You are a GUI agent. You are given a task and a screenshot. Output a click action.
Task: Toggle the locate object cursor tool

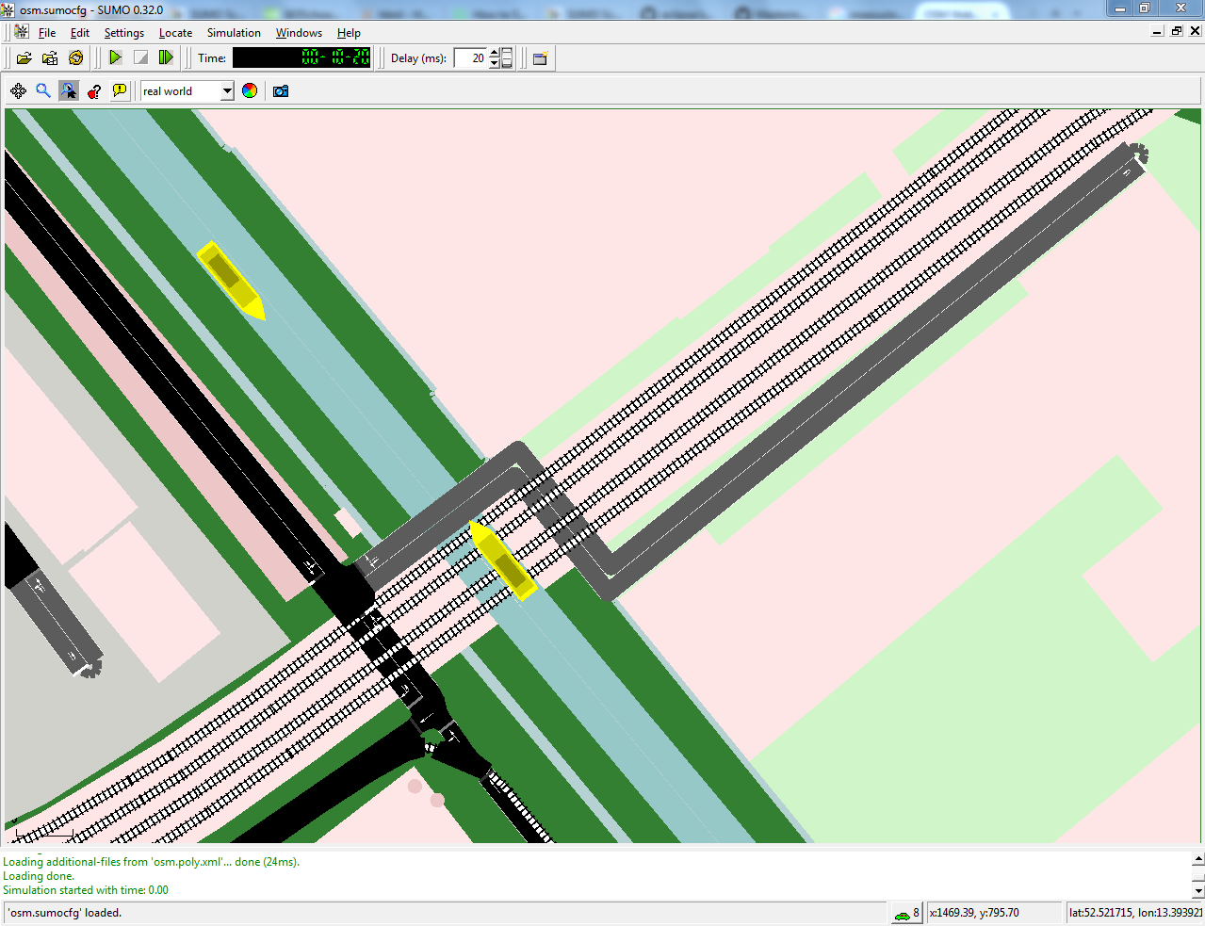tap(69, 90)
